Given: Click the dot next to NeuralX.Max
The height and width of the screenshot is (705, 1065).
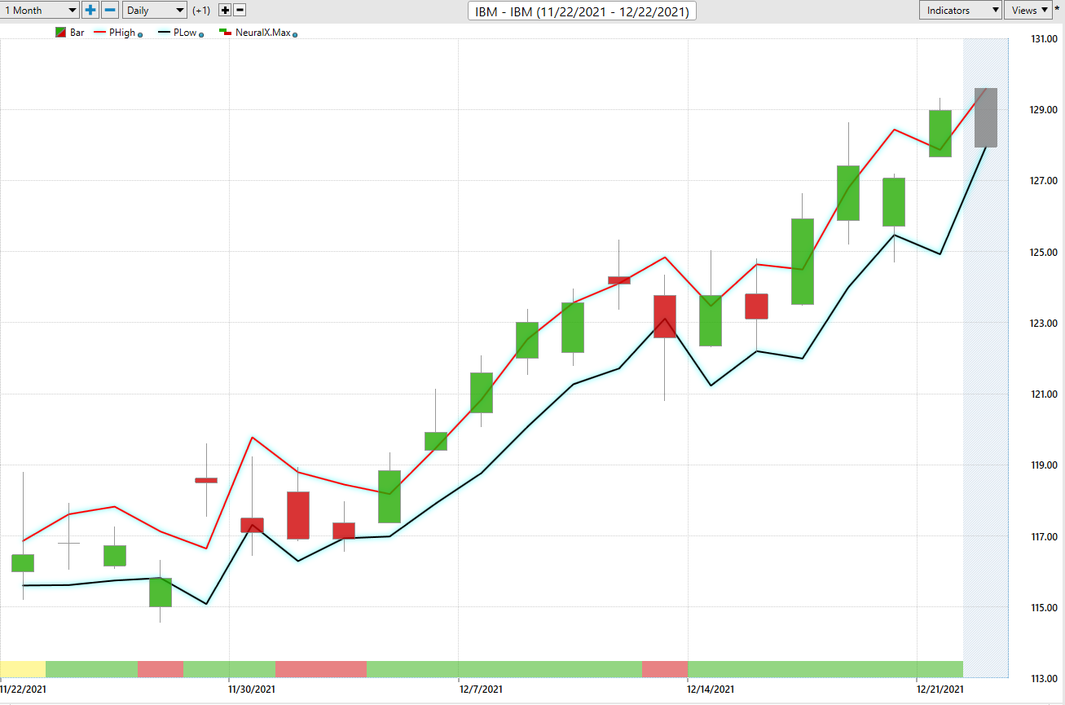Looking at the screenshot, I should click(294, 35).
